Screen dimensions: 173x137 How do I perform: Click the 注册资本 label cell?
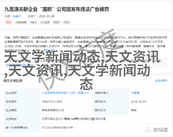[22, 102]
